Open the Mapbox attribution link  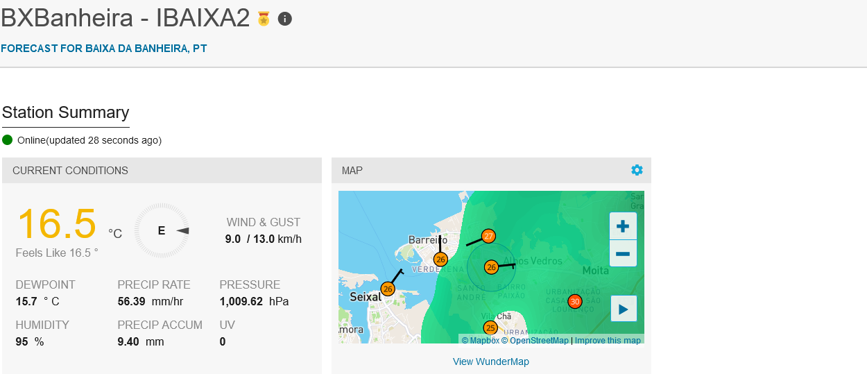click(x=481, y=340)
